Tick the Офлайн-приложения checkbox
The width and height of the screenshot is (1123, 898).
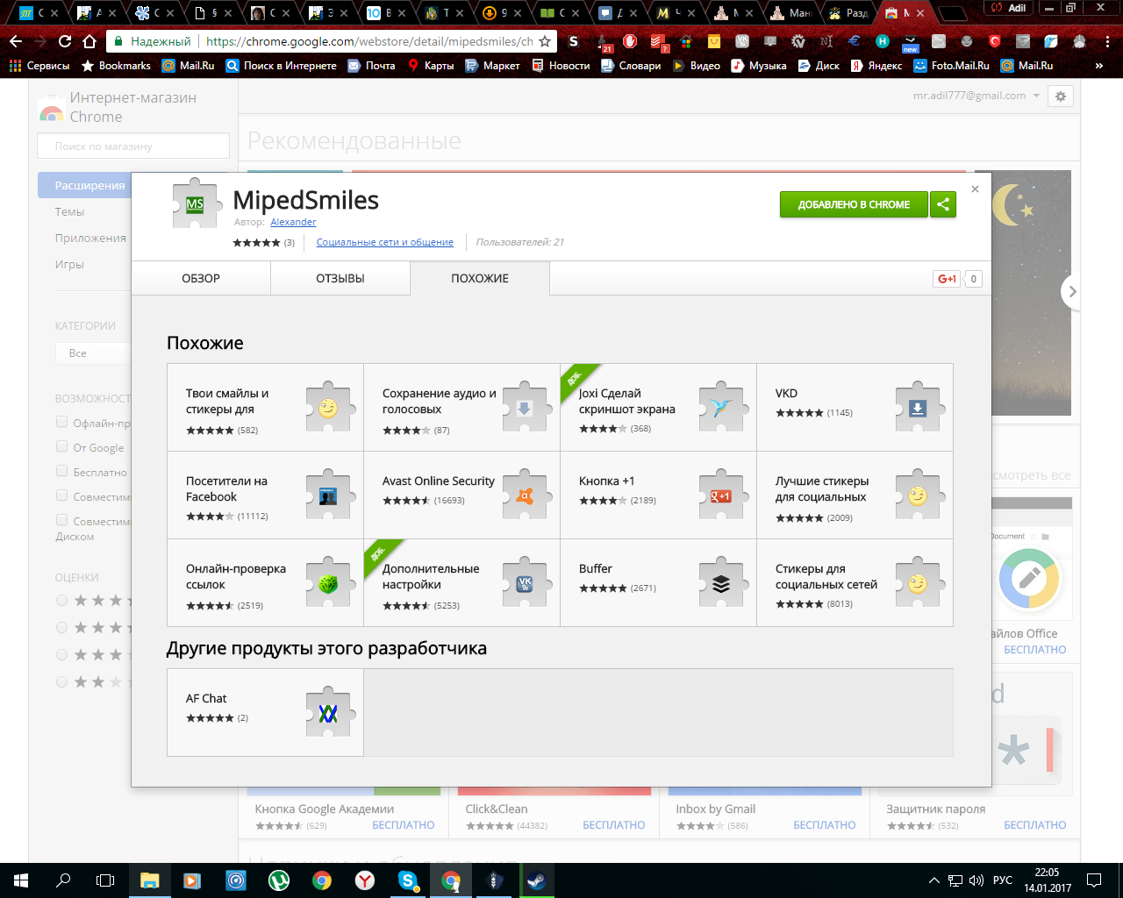[61, 422]
